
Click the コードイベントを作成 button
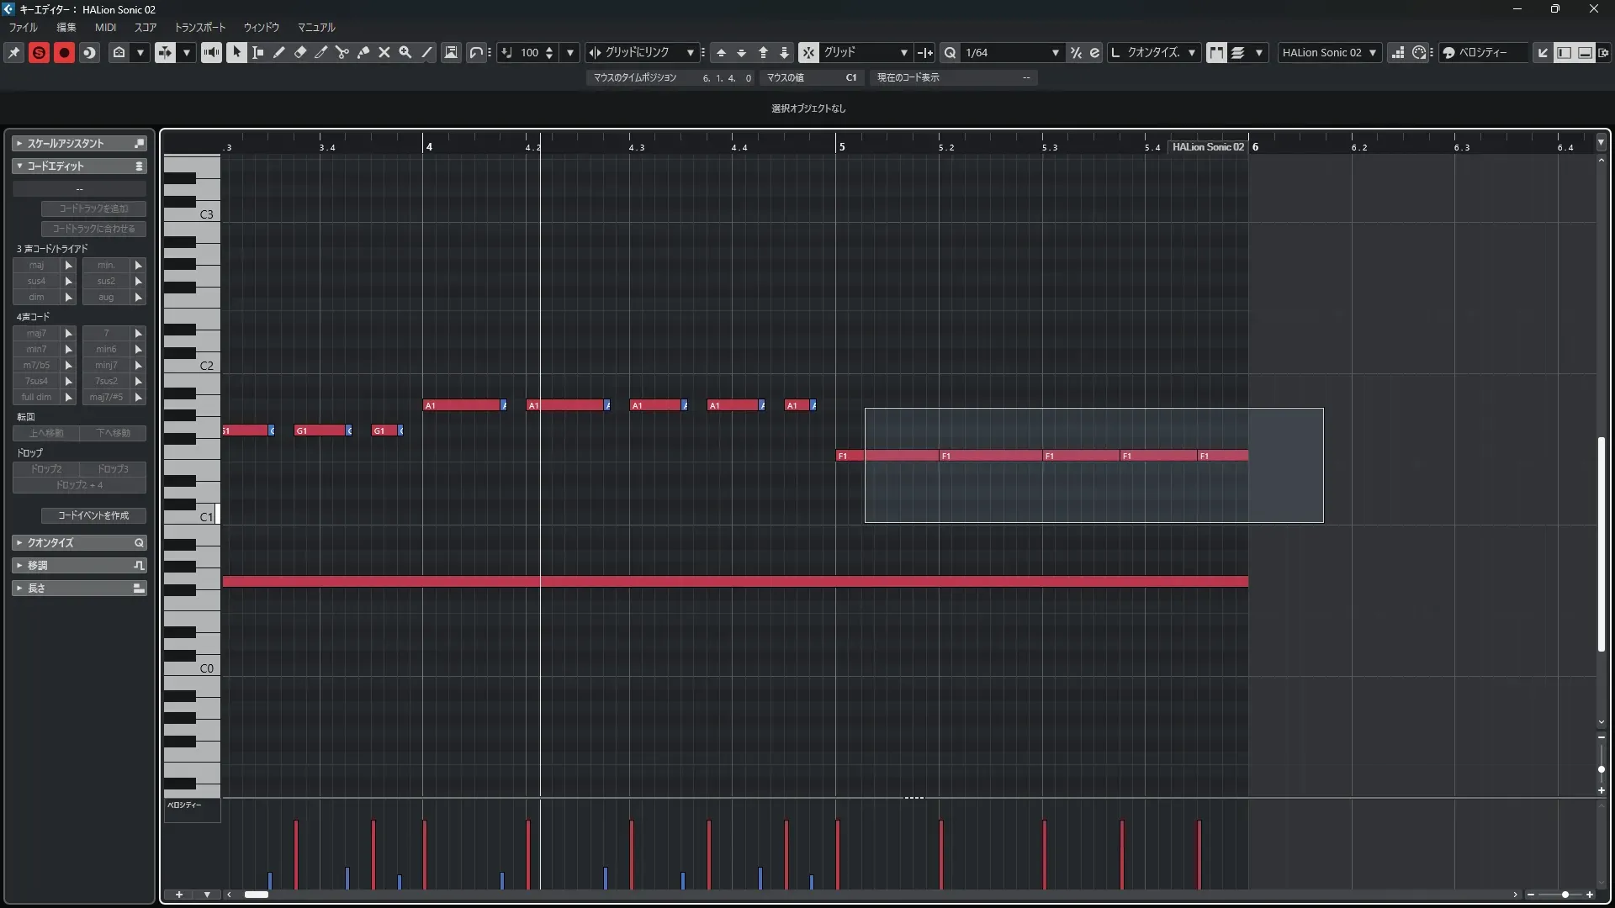[x=93, y=515]
